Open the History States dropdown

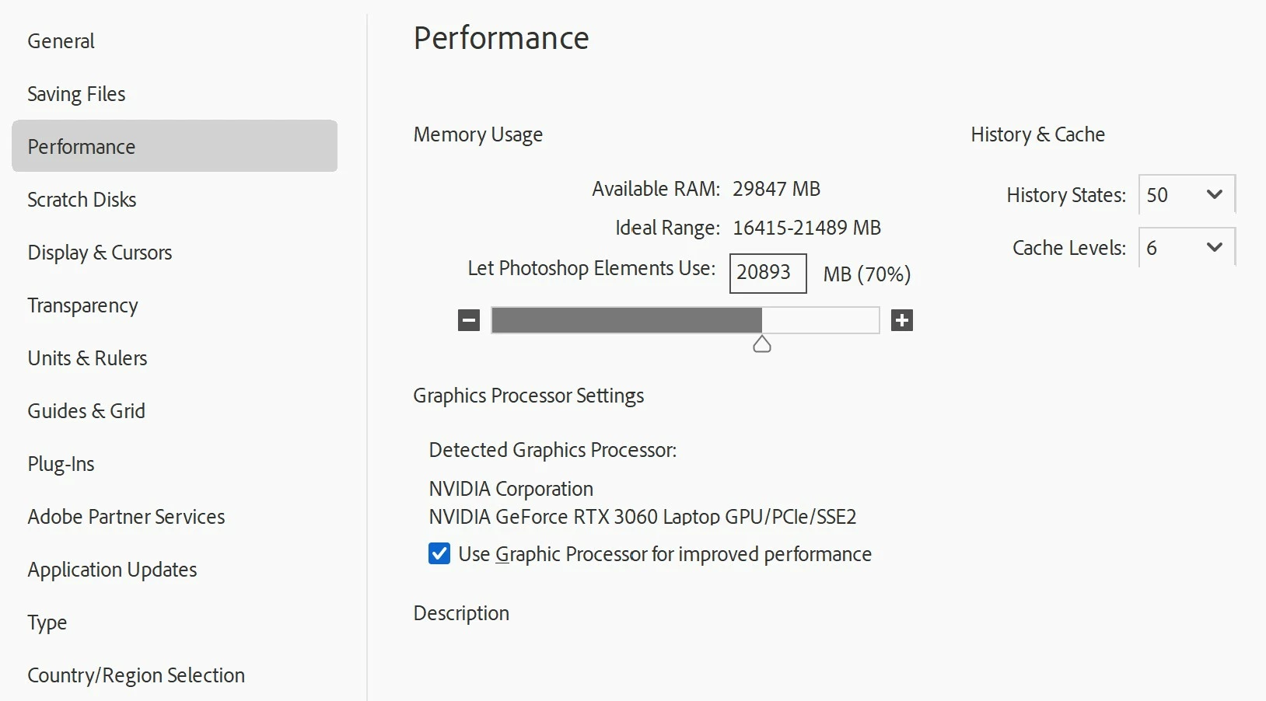click(x=1187, y=195)
